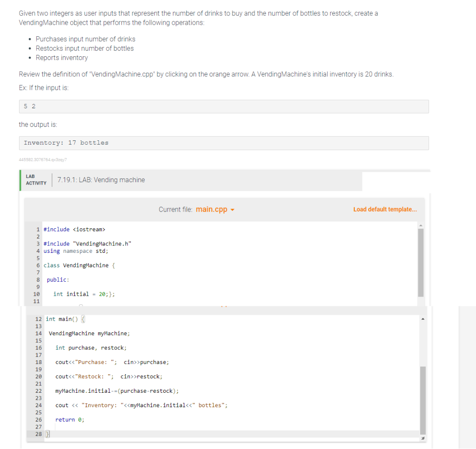
Task: Click the 'the output is:' text
Action: [x=38, y=125]
